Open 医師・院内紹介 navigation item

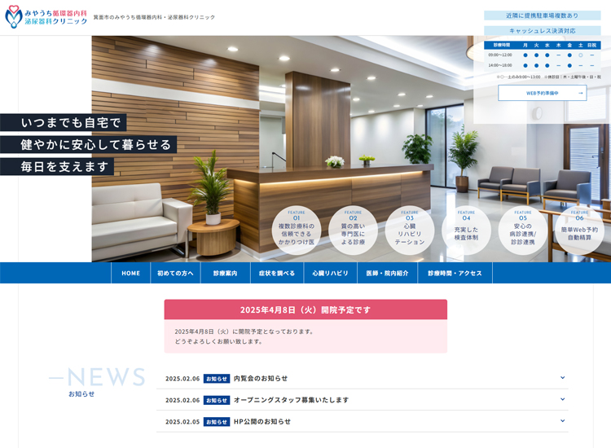[x=387, y=273]
